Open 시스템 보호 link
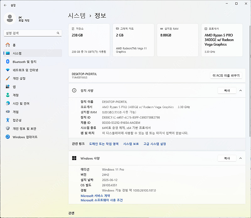This screenshot has height=218, width=251. pos(131,144)
